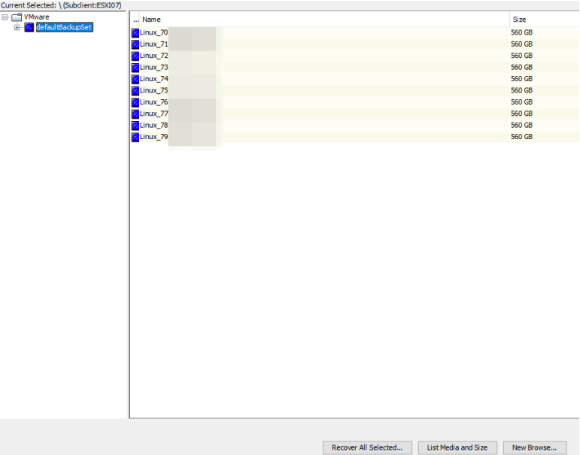The image size is (580, 455).
Task: Click the Linux_76 VM icon
Action: coord(135,102)
